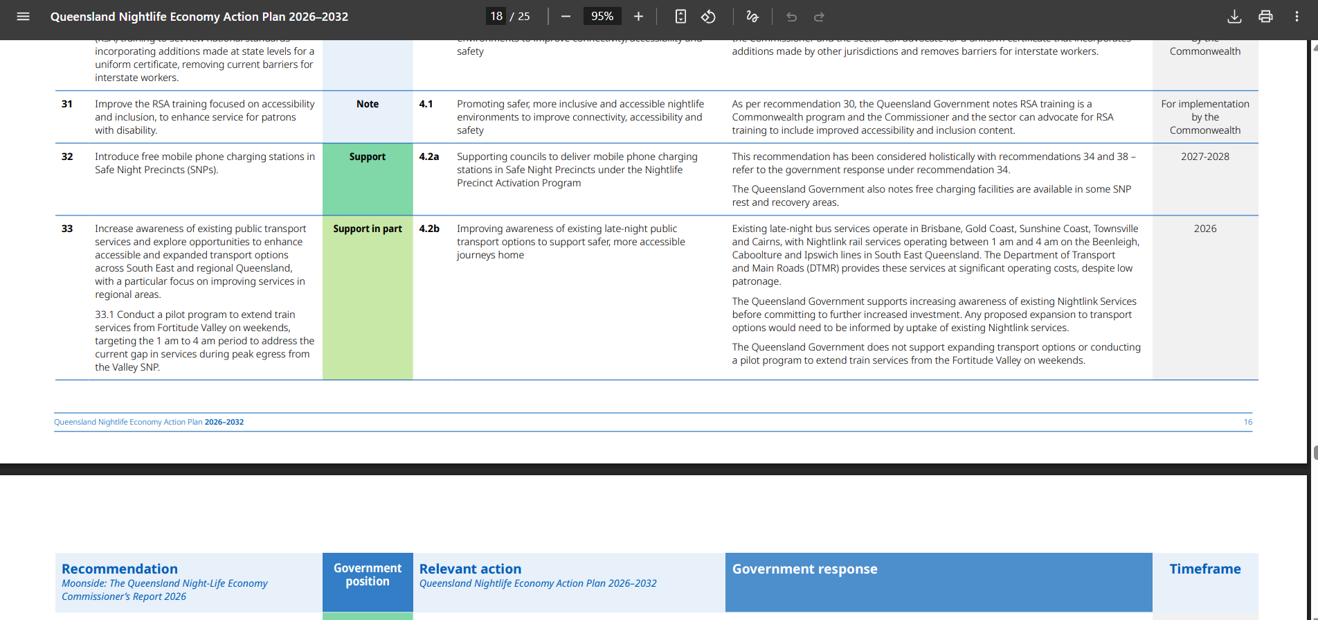Open the more actions menu
The image size is (1318, 620).
[1297, 17]
